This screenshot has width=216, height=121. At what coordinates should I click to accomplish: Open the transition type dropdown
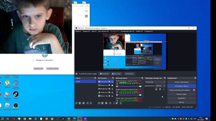coord(155,82)
